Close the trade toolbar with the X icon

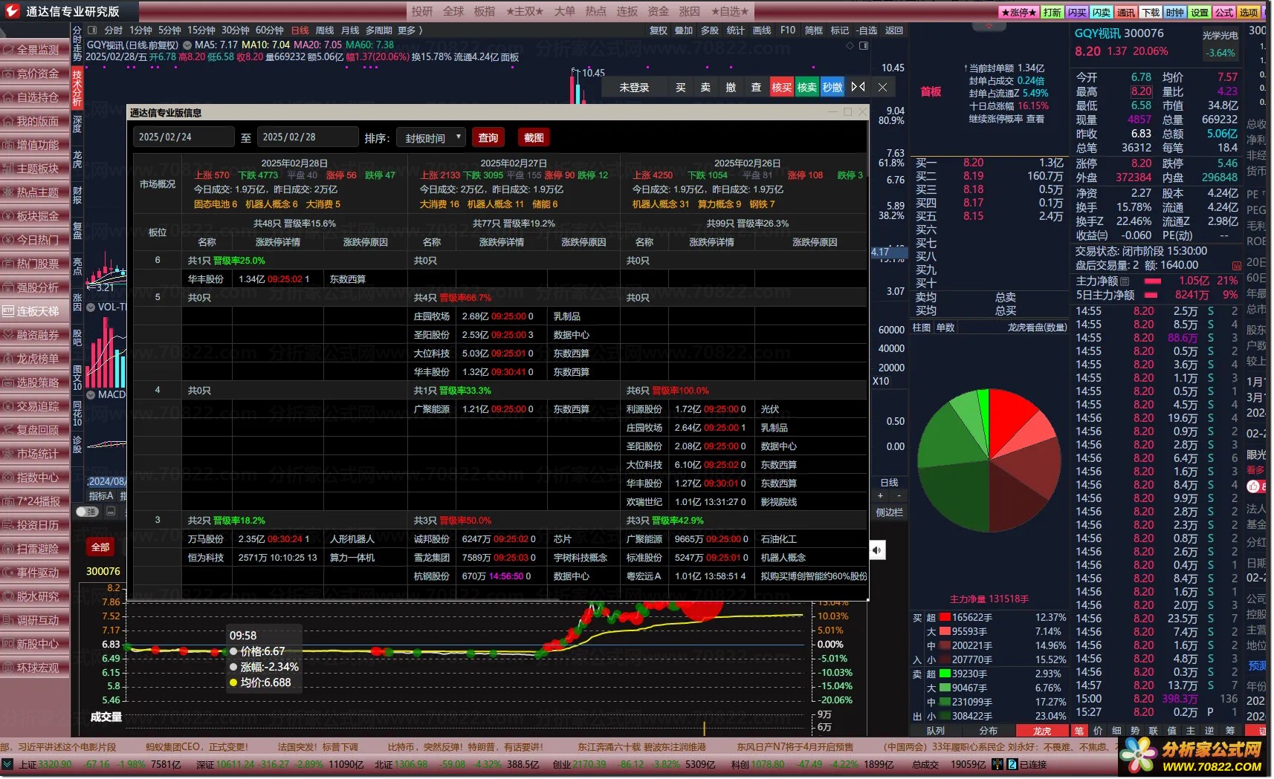(x=882, y=87)
